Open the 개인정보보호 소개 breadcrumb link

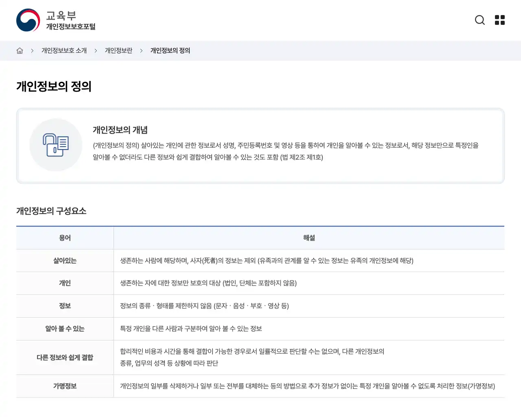point(64,50)
